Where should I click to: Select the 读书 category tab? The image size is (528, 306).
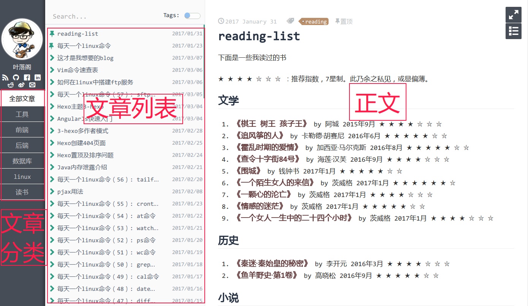[x=22, y=192]
